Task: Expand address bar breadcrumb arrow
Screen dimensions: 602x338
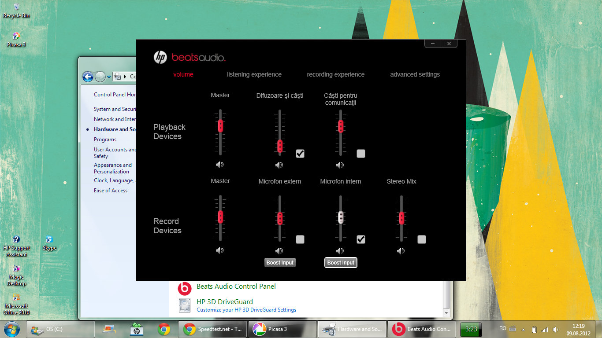Action: point(125,77)
